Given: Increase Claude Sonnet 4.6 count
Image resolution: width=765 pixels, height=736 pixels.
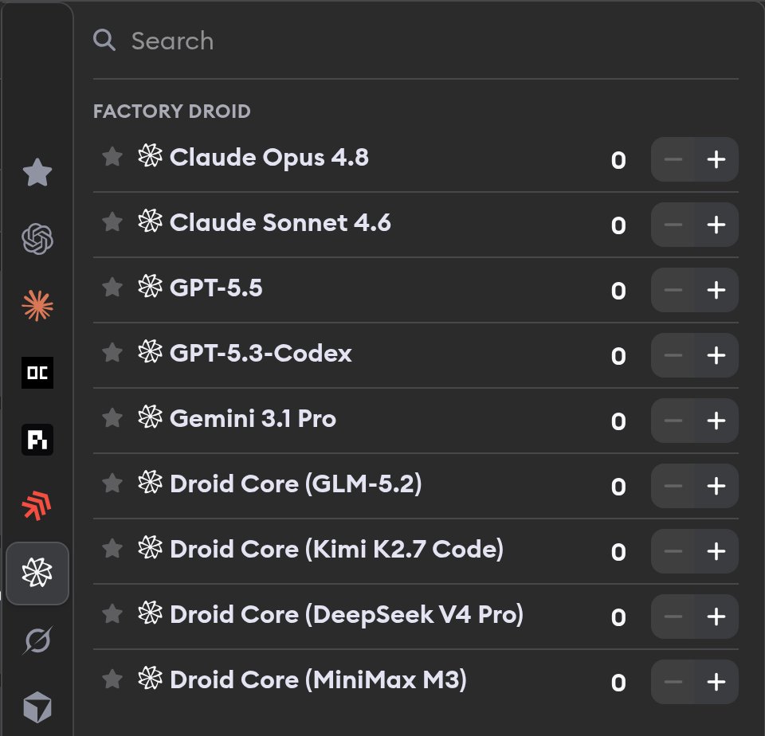Looking at the screenshot, I should tap(716, 225).
